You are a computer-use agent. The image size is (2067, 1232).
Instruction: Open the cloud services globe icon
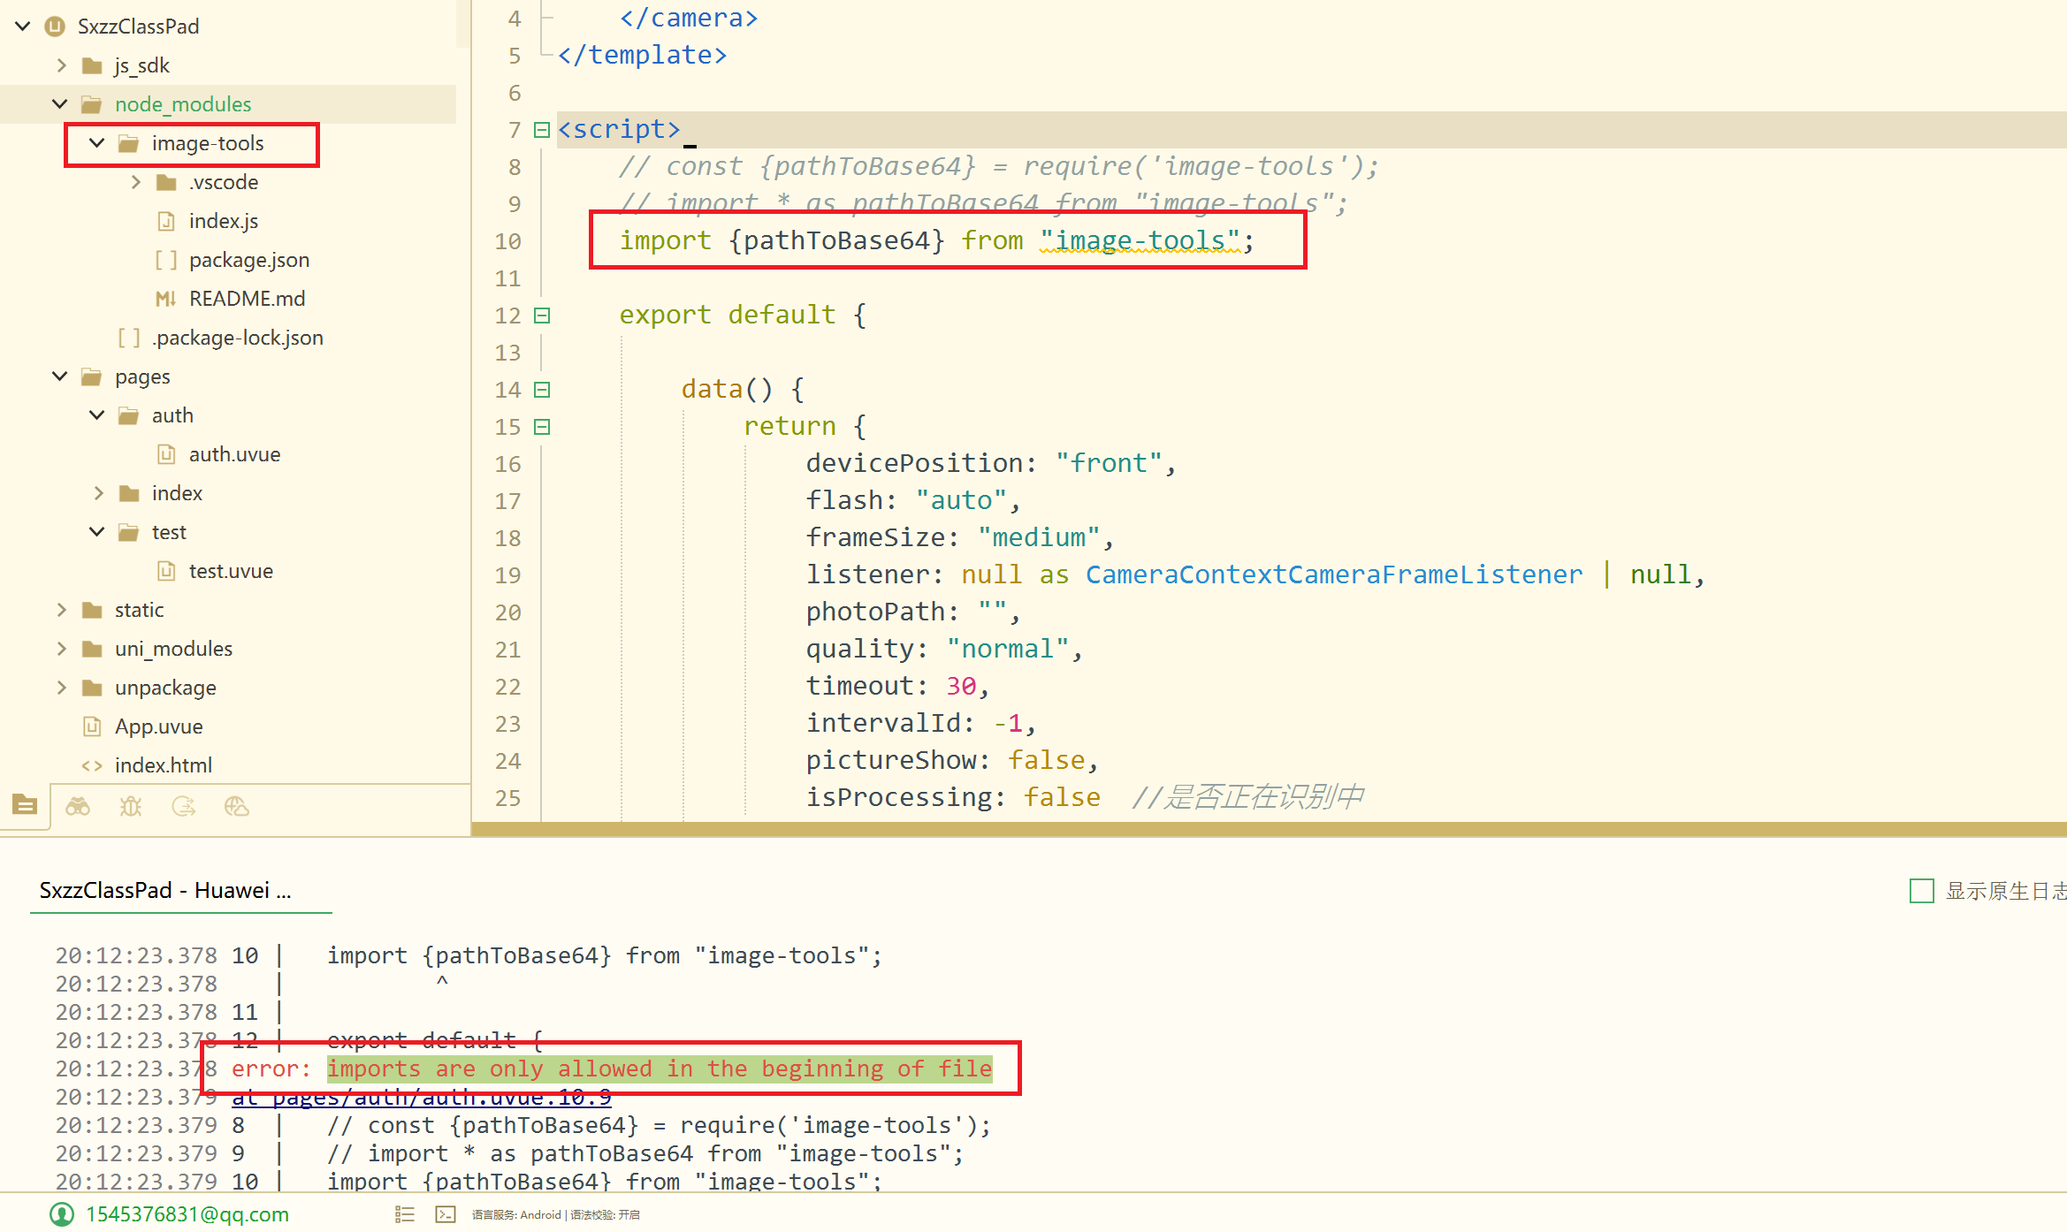coord(236,806)
